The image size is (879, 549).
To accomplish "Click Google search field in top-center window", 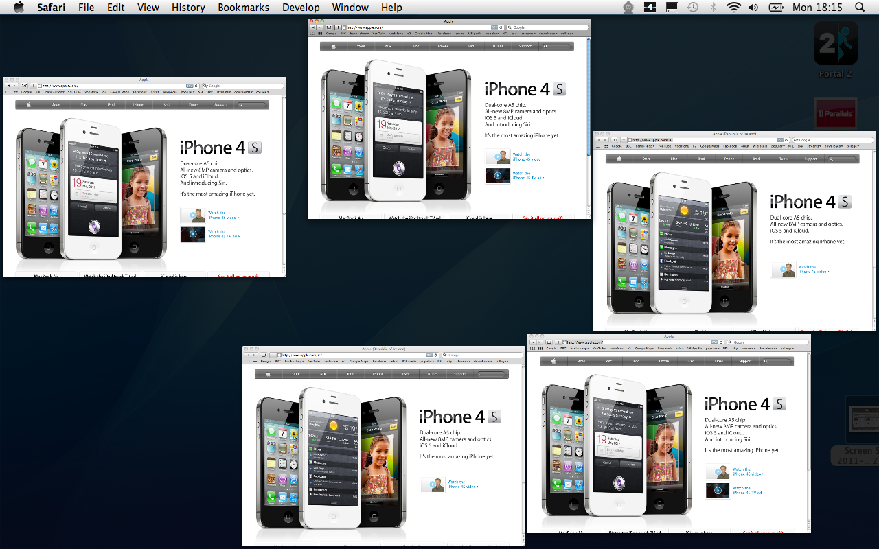I will click(547, 27).
